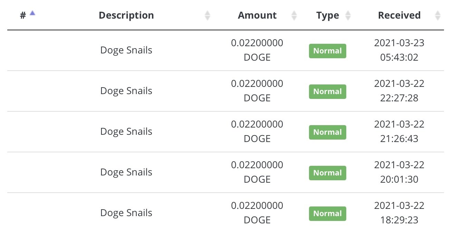Screen dimensions: 454x233
Task: Click Normal badge for 05:43:02 payment
Action: click(327, 51)
